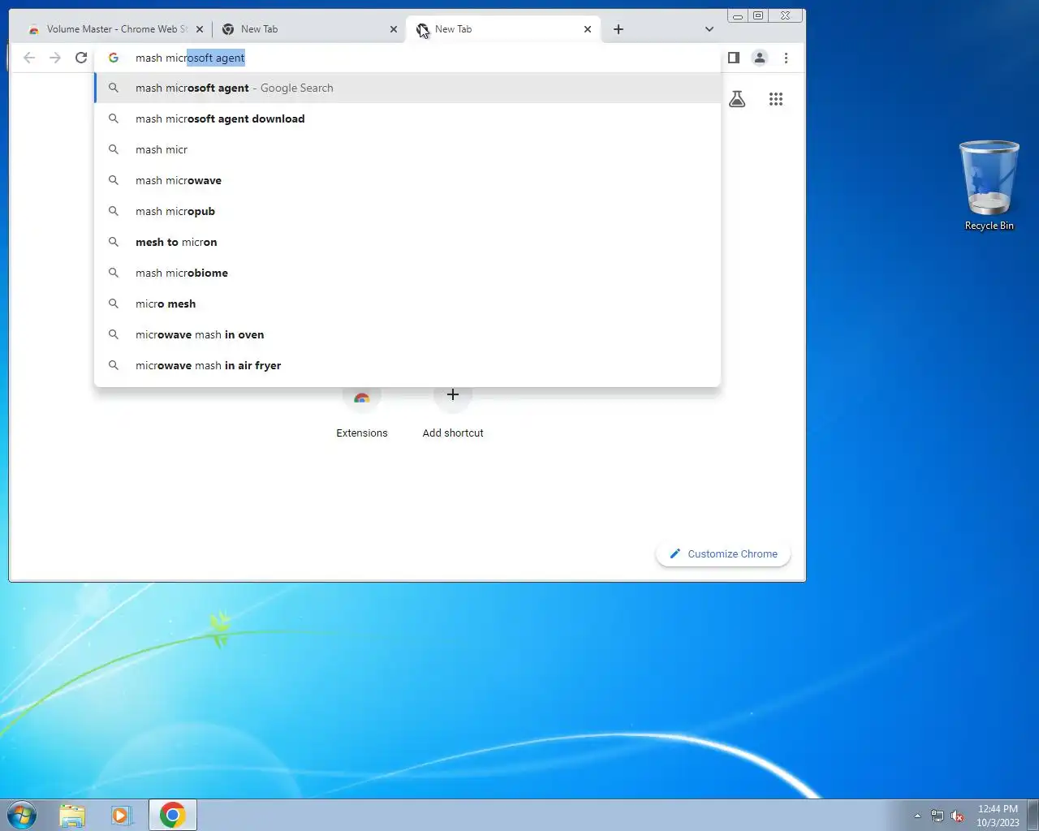Click the back navigation arrow

[29, 58]
